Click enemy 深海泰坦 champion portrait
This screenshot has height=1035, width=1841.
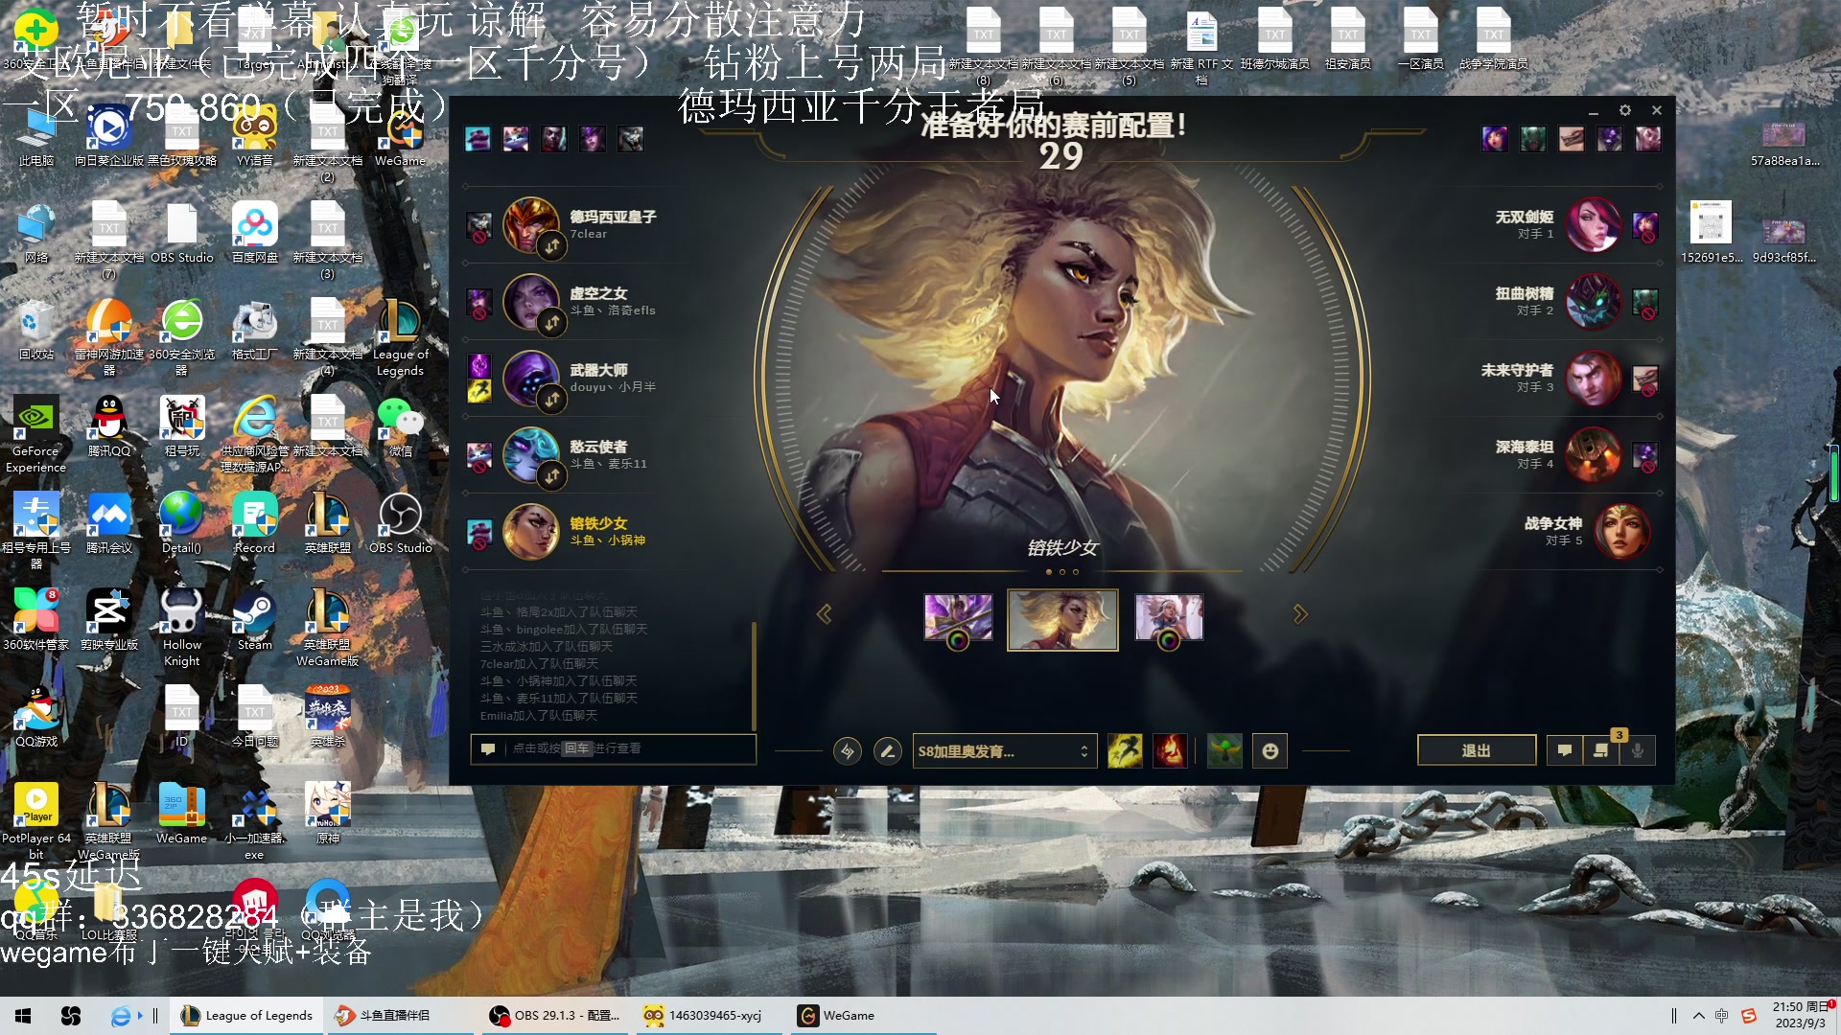(x=1594, y=455)
